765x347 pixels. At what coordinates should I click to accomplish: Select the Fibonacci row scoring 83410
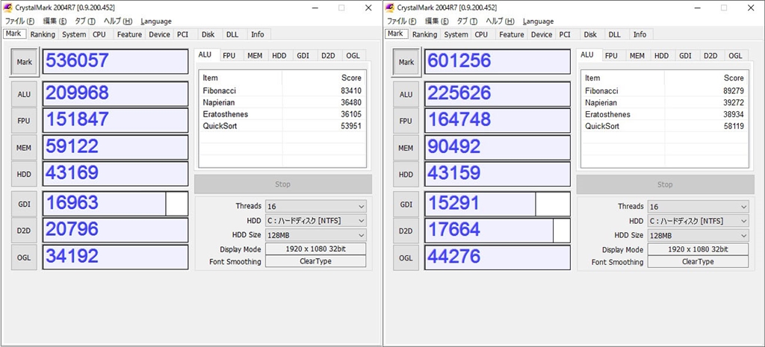pyautogui.click(x=282, y=90)
